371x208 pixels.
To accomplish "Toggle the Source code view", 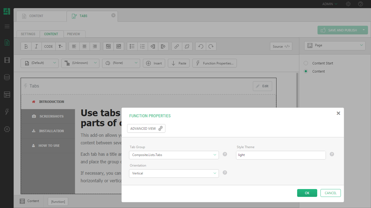I will [281, 46].
